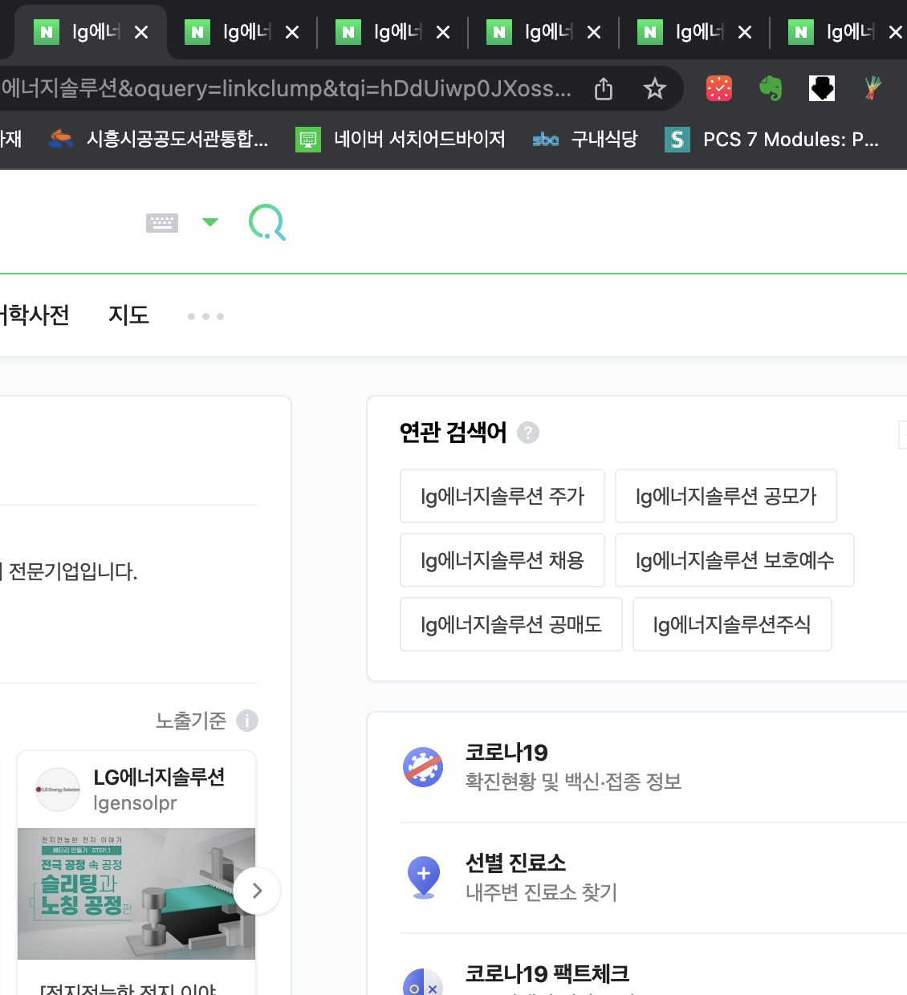907x995 pixels.
Task: Close the fourth lg에너 browser tab
Action: 594,32
